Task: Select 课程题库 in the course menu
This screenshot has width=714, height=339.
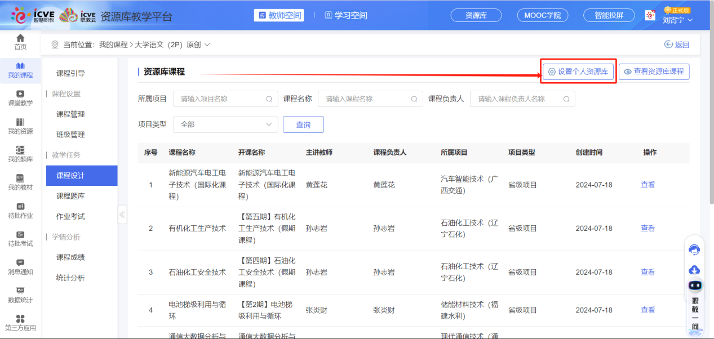Action: [70, 196]
